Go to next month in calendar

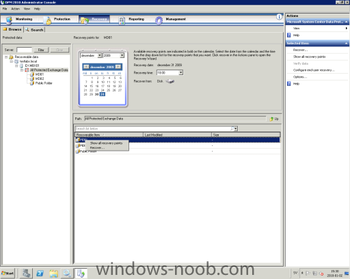coord(118,67)
